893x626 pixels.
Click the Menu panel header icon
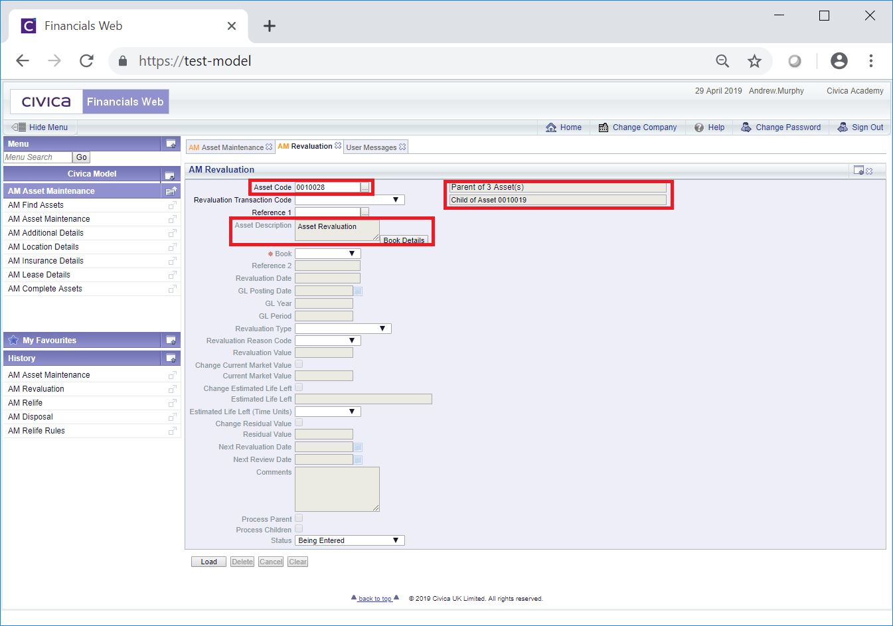(x=171, y=143)
